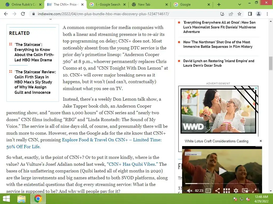Open the taskbar clock and date
This screenshot has height=204, width=273.
(x=261, y=199)
